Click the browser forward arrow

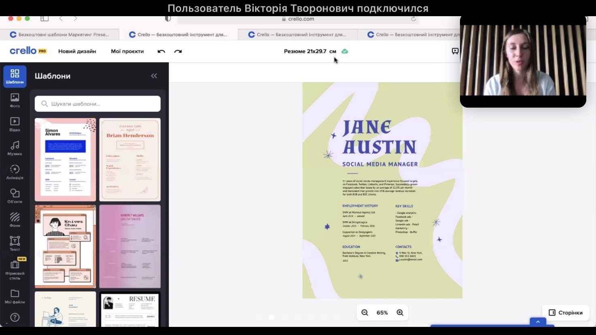click(x=76, y=19)
